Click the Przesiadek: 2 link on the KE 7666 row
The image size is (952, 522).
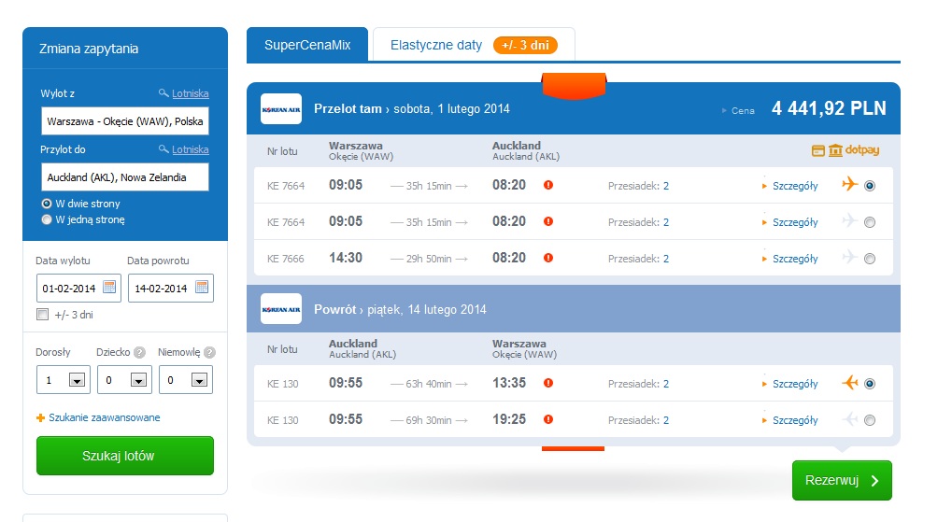pos(638,259)
